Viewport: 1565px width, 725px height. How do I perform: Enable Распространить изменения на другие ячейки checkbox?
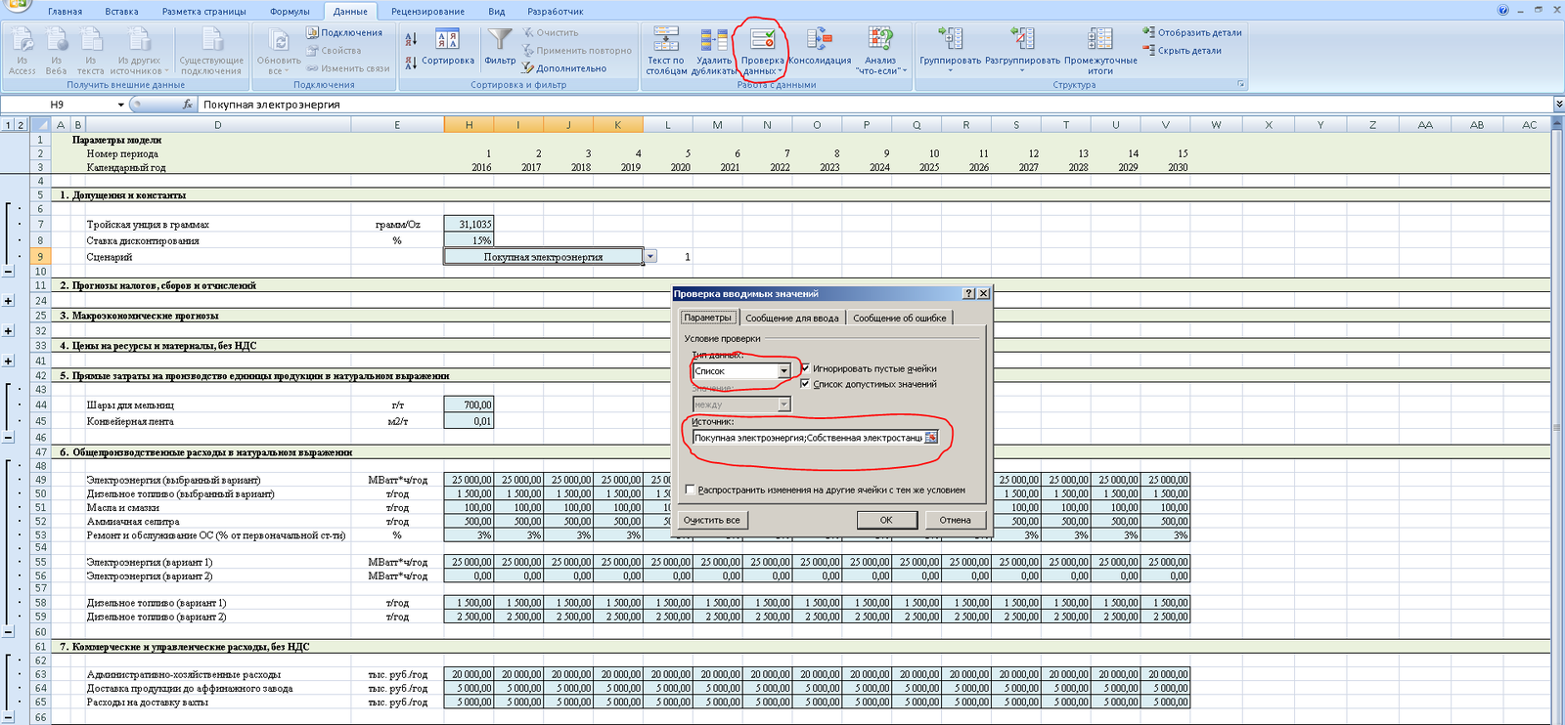(x=691, y=490)
